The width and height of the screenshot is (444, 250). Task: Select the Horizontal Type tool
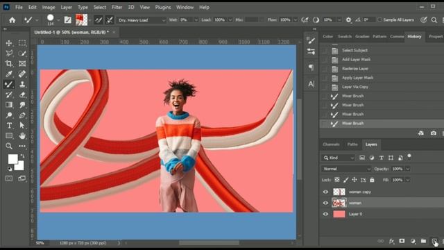[9, 126]
